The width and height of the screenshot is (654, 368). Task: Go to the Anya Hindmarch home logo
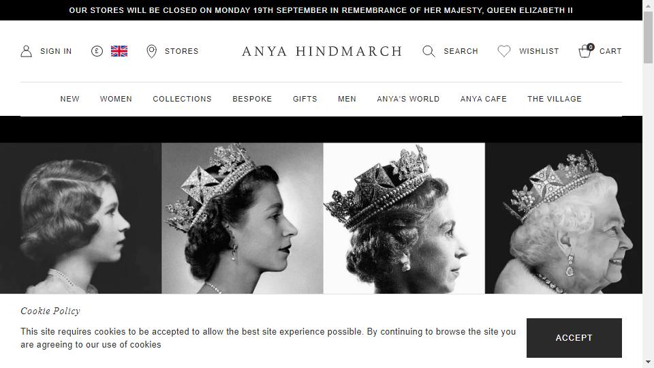point(322,51)
